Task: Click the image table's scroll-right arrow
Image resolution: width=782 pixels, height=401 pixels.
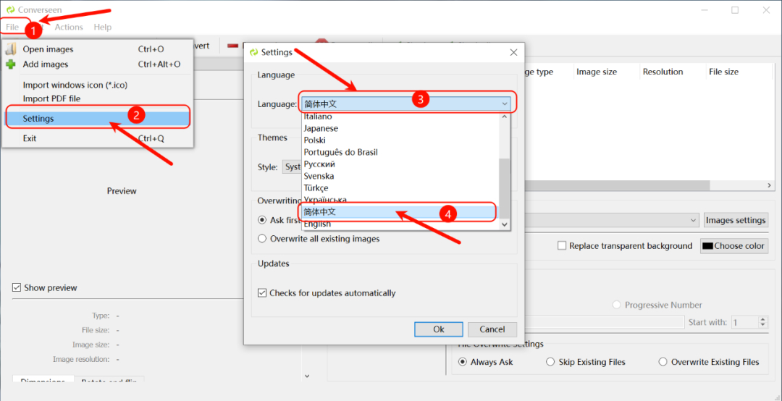Action: 769,185
